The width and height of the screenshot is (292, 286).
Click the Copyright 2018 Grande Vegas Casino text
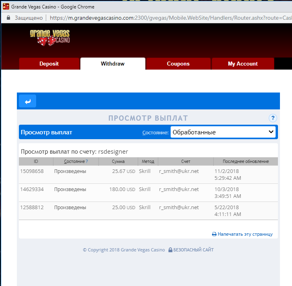124,250
